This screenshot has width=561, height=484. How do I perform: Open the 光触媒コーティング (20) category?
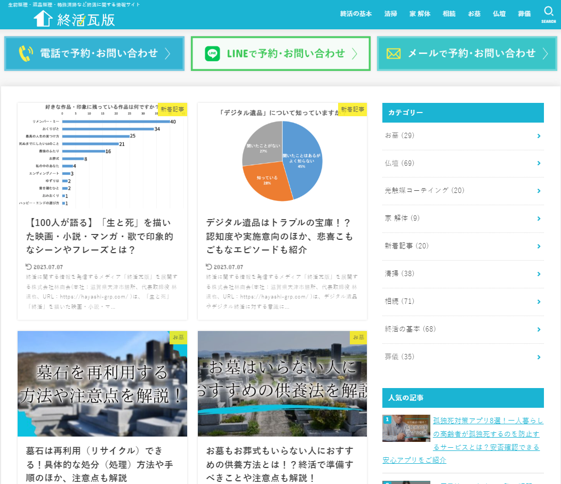tap(424, 190)
